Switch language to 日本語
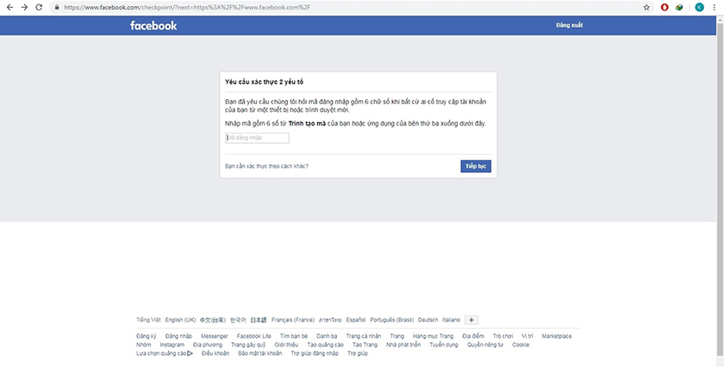The height and width of the screenshot is (367, 724). coord(259,320)
